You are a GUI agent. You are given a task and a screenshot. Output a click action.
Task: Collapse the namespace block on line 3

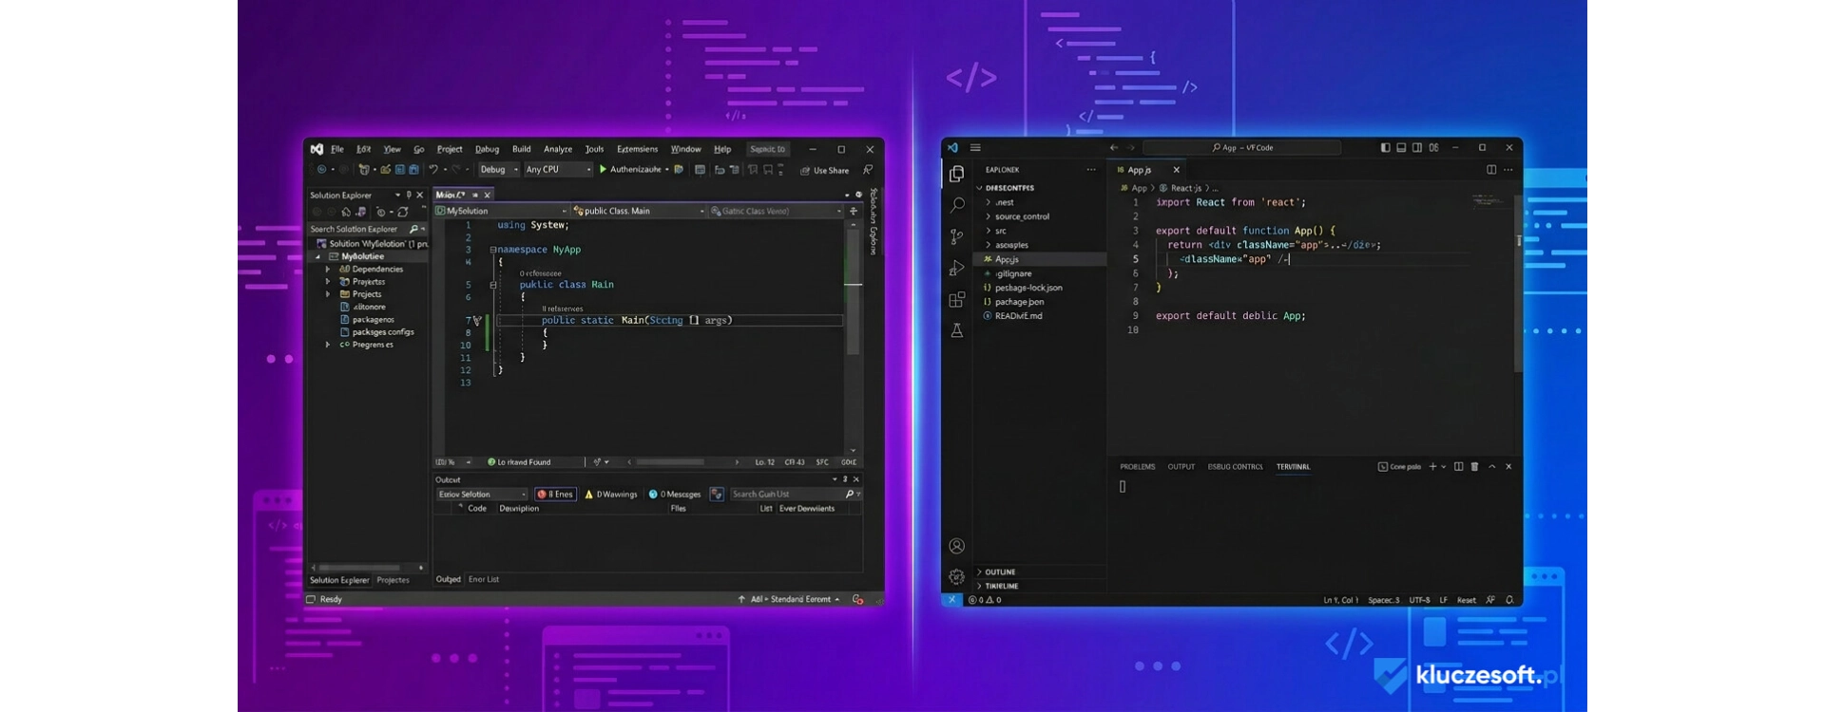pos(492,250)
